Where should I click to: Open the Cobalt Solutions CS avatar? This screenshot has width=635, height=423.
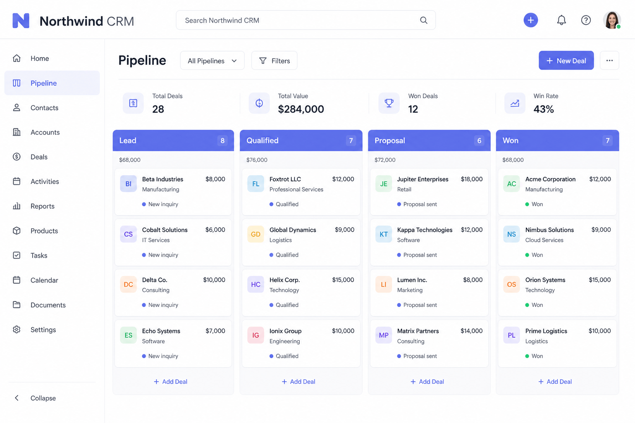point(129,234)
